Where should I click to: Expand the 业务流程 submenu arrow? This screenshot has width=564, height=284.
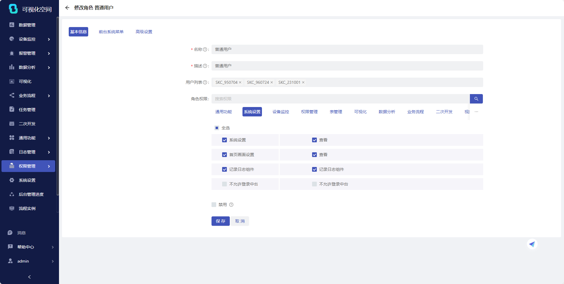[x=49, y=96]
